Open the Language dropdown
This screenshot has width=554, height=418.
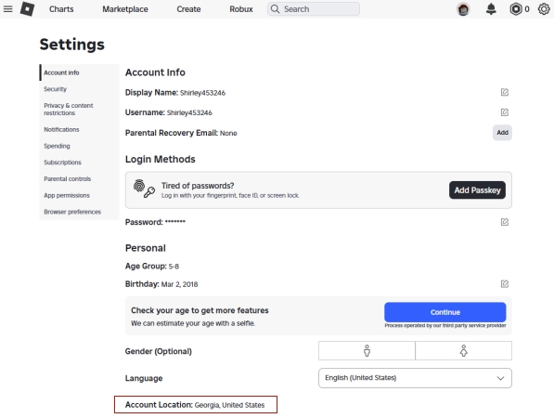(x=415, y=378)
